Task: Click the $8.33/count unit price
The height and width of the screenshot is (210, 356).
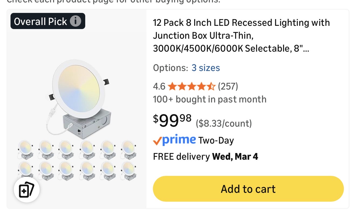Action: pyautogui.click(x=224, y=123)
